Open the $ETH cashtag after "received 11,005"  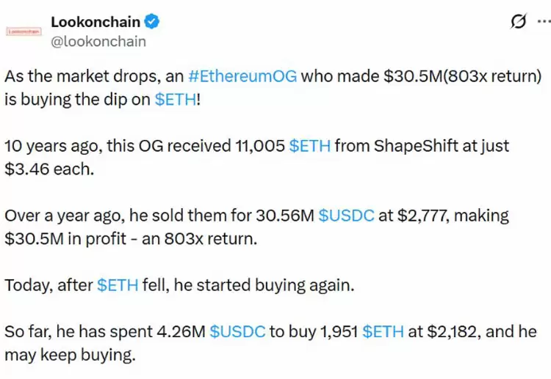pos(309,146)
